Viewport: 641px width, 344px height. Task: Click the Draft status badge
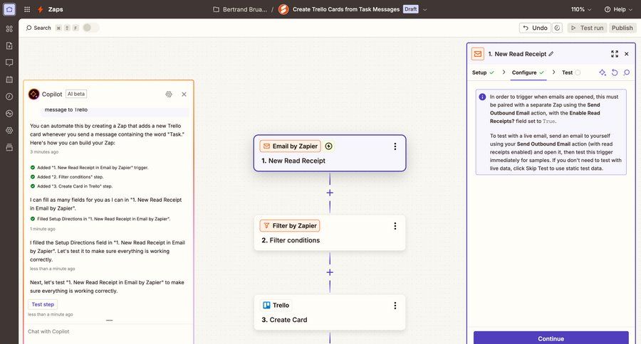pyautogui.click(x=411, y=9)
